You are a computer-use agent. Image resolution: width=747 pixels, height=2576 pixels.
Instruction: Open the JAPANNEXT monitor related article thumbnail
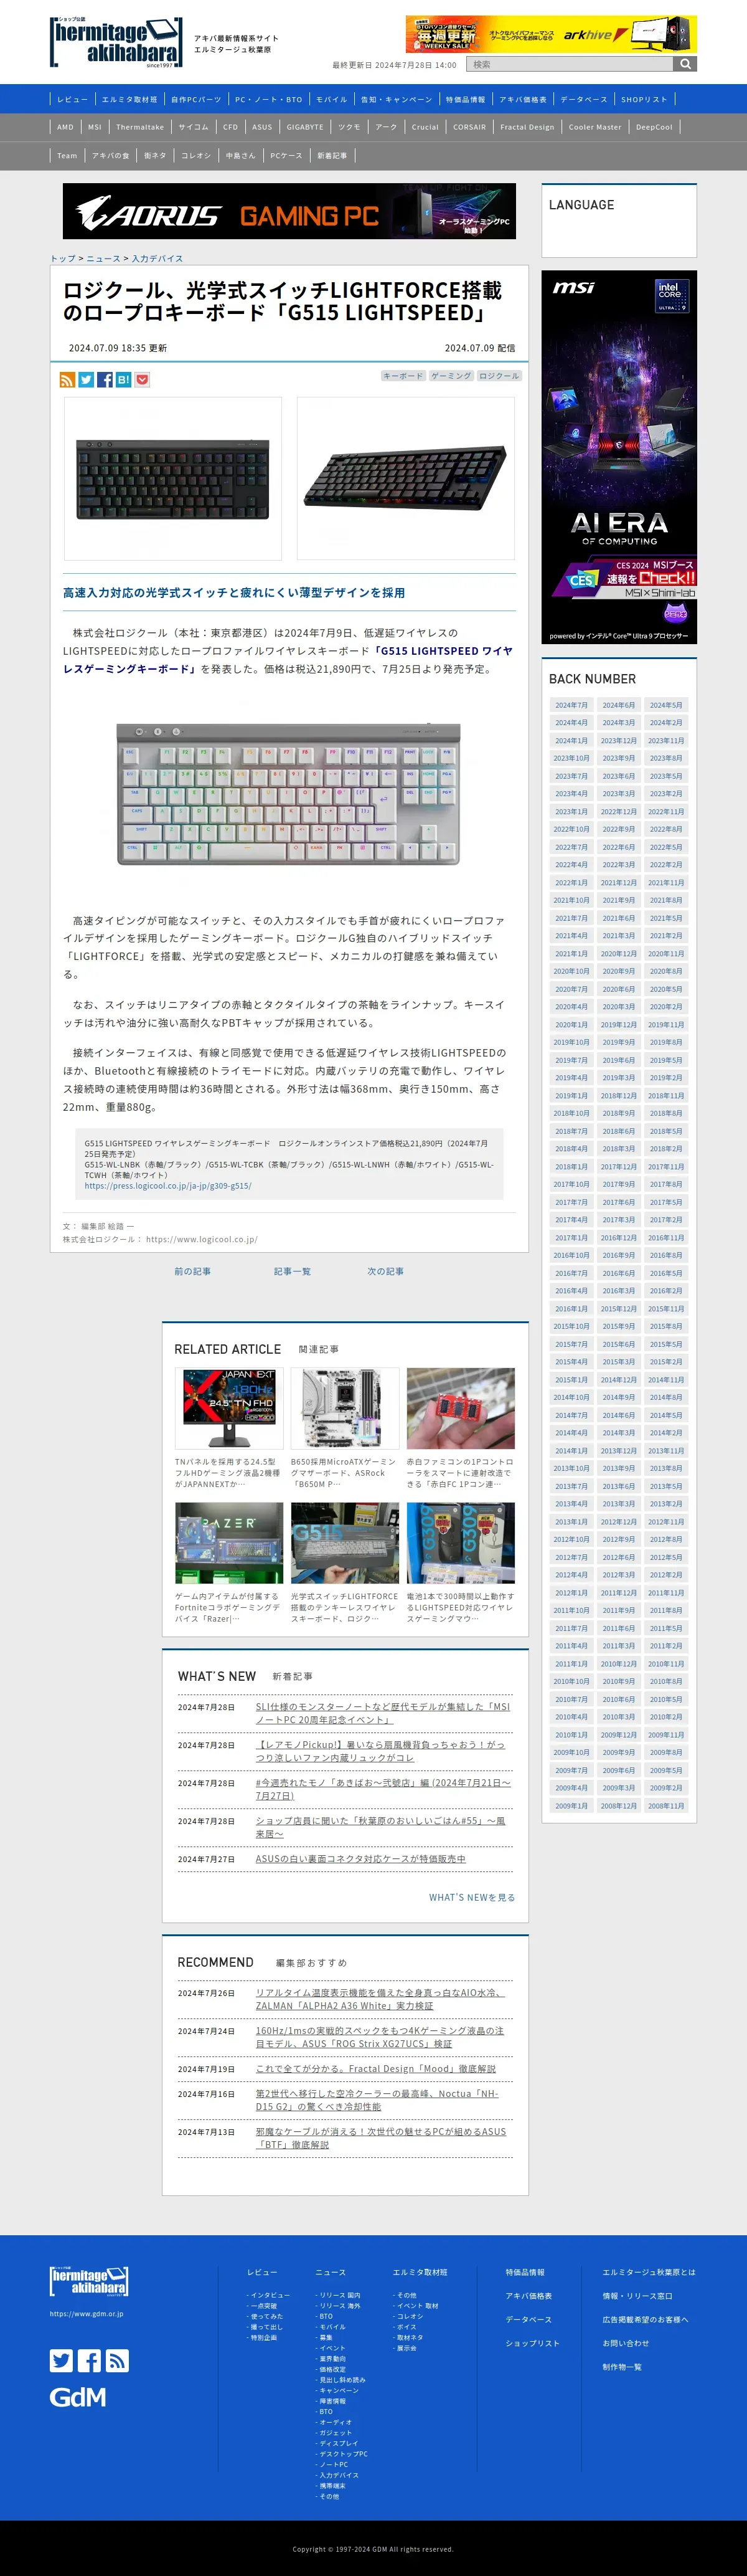click(x=228, y=1408)
